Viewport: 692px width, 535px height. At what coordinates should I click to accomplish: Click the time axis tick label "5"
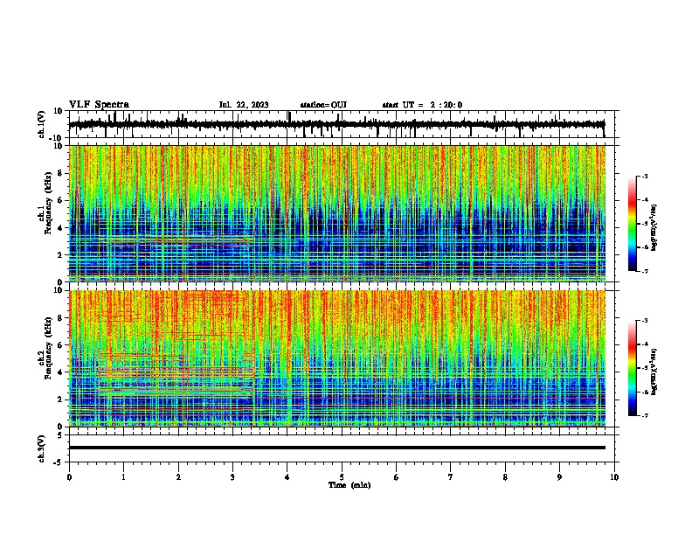(x=342, y=477)
